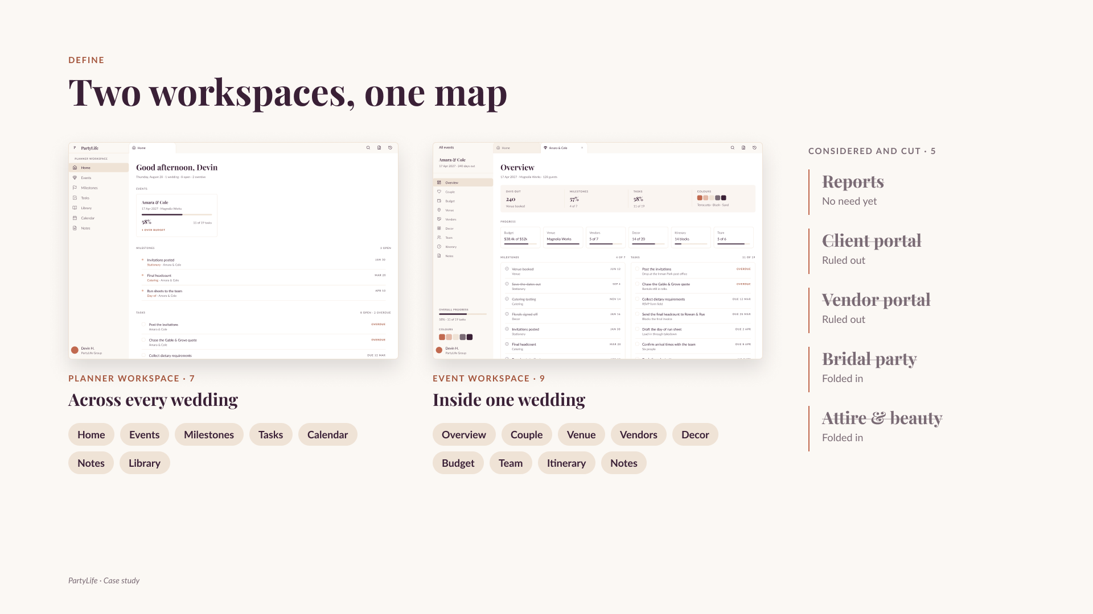The height and width of the screenshot is (614, 1093).
Task: Click history clock icon in planner workspace window
Action: click(x=391, y=148)
